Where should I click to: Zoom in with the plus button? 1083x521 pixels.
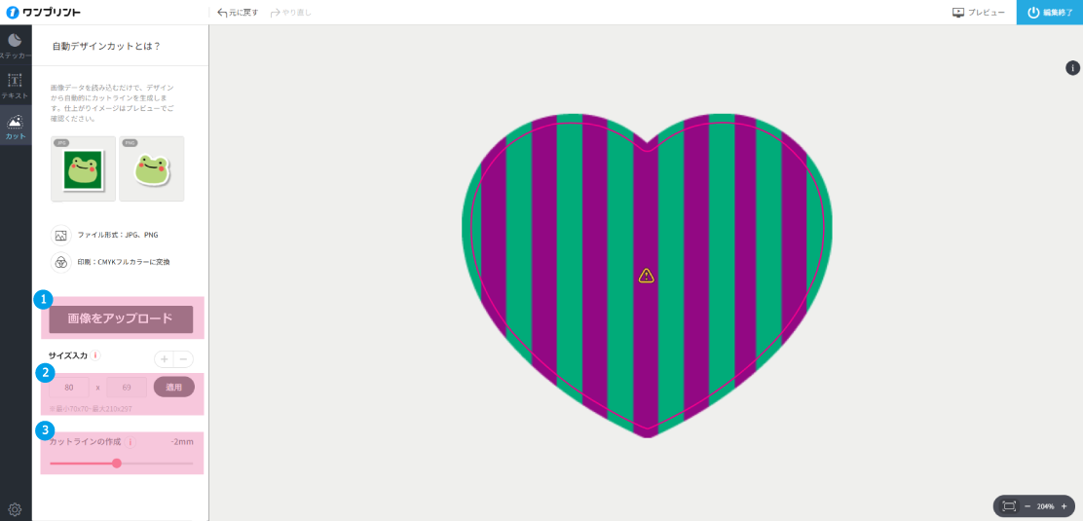pyautogui.click(x=1064, y=506)
